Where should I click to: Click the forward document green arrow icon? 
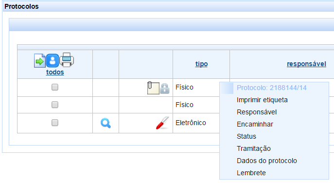coord(40,61)
